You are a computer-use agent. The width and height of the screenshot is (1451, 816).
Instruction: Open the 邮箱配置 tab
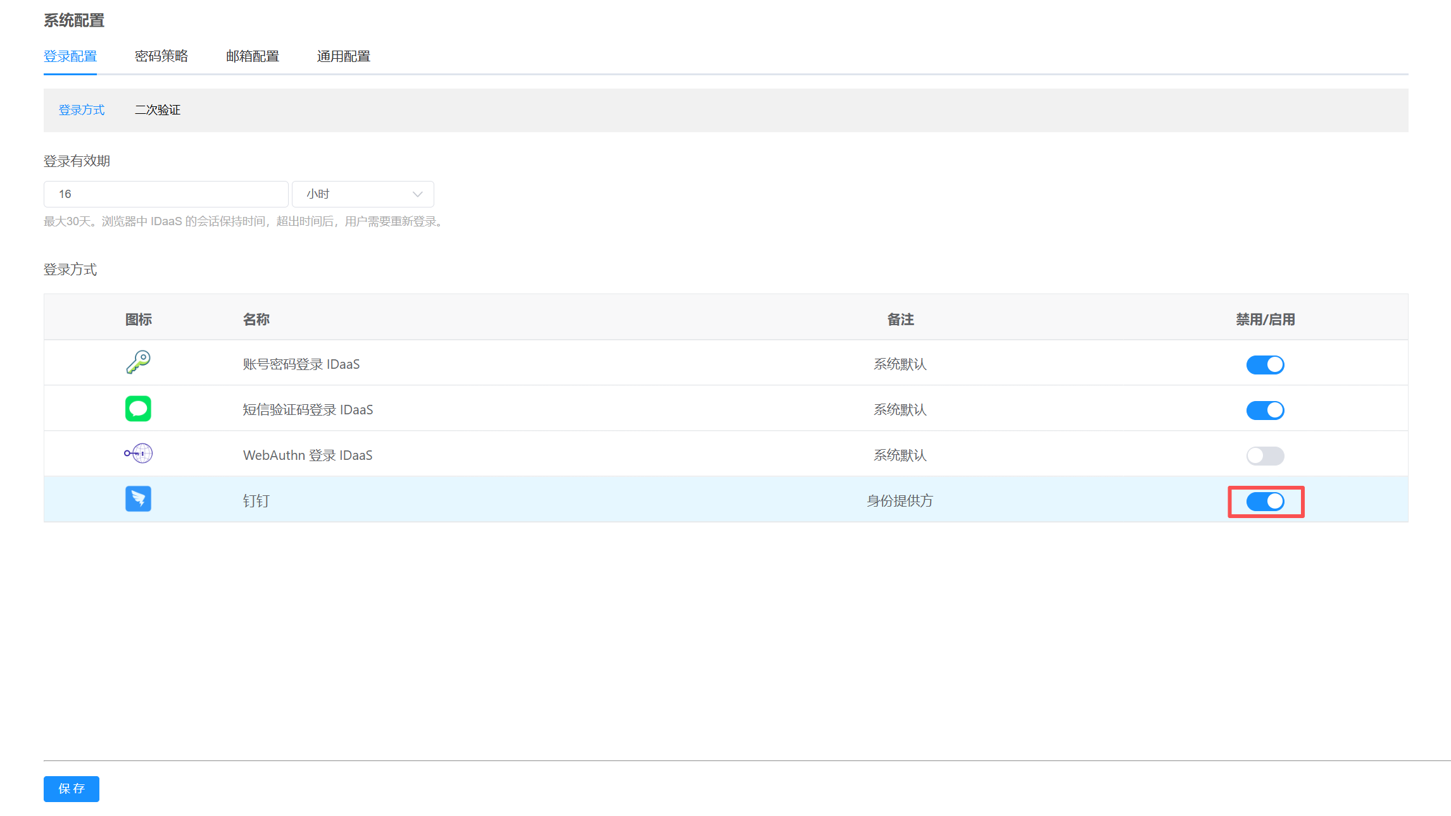253,56
